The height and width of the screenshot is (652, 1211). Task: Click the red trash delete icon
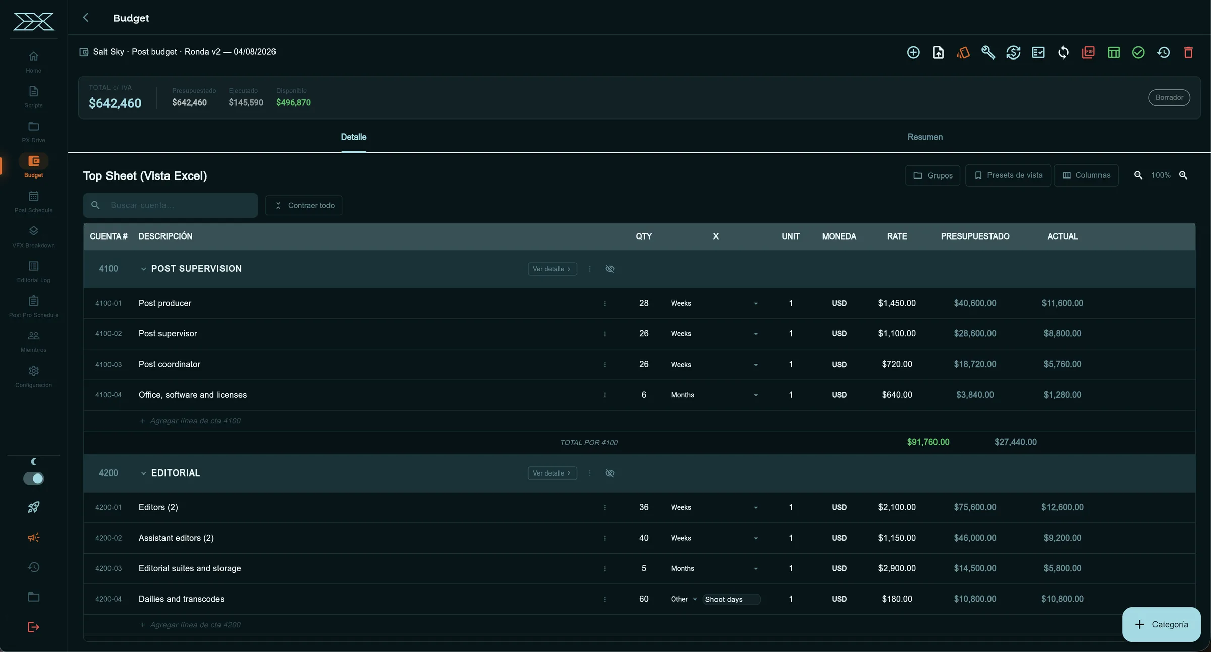click(1188, 52)
